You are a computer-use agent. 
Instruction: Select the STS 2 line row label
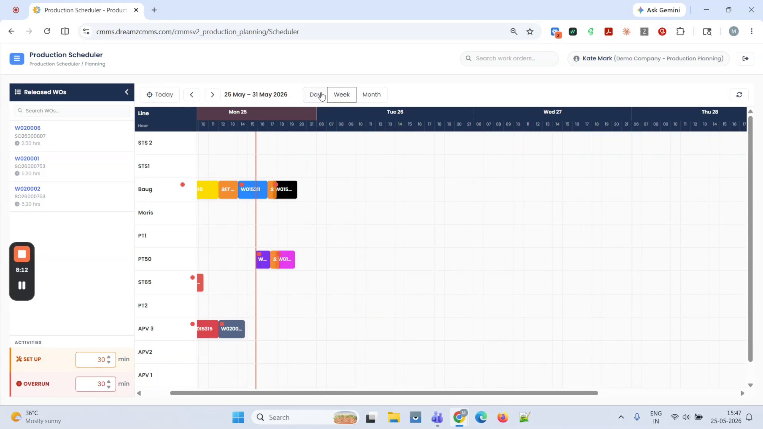[145, 143]
